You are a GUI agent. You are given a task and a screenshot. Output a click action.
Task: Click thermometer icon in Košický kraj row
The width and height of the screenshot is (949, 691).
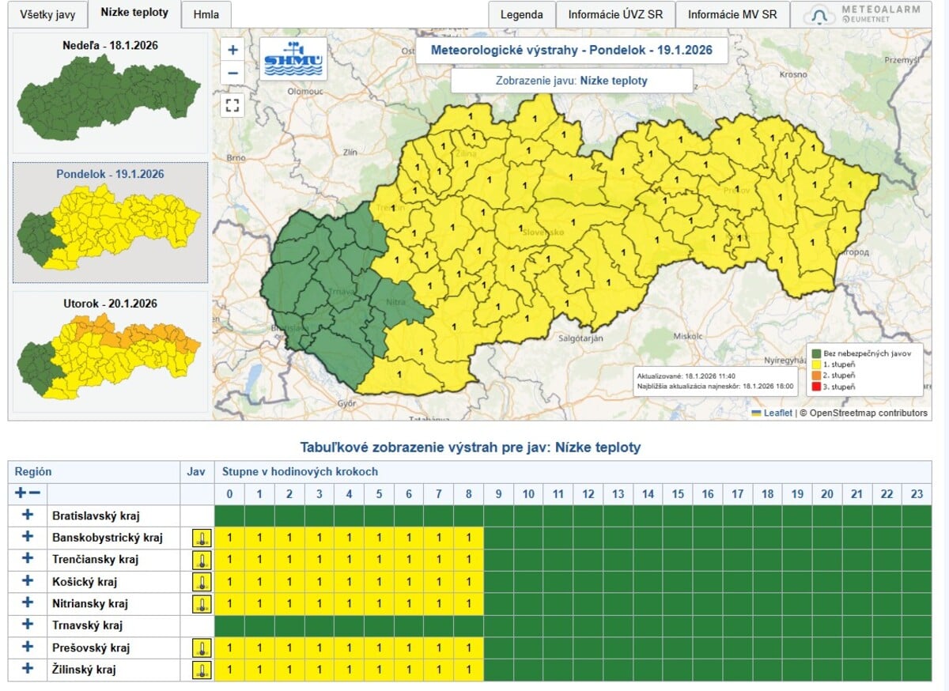click(202, 583)
